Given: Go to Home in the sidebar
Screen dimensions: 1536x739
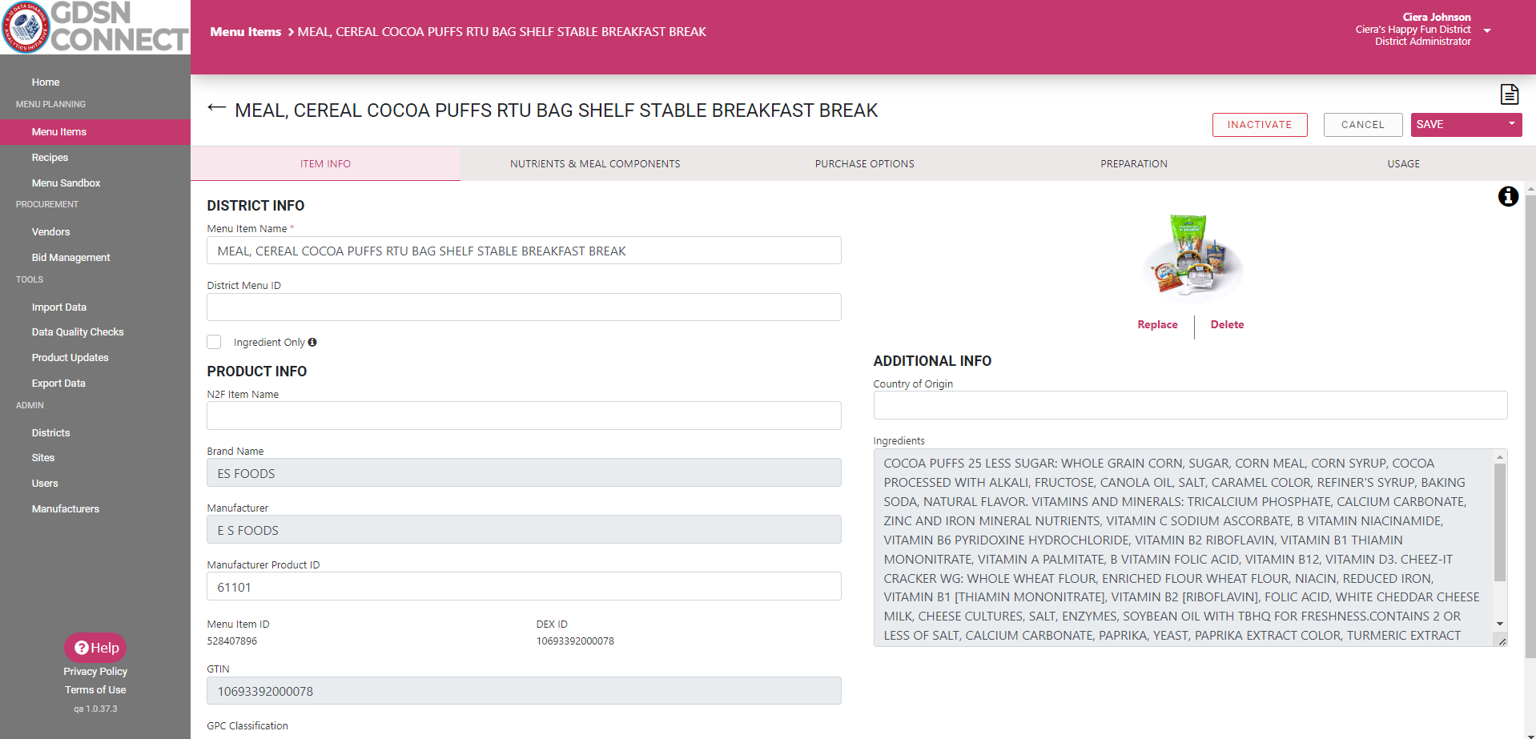Looking at the screenshot, I should coord(46,82).
